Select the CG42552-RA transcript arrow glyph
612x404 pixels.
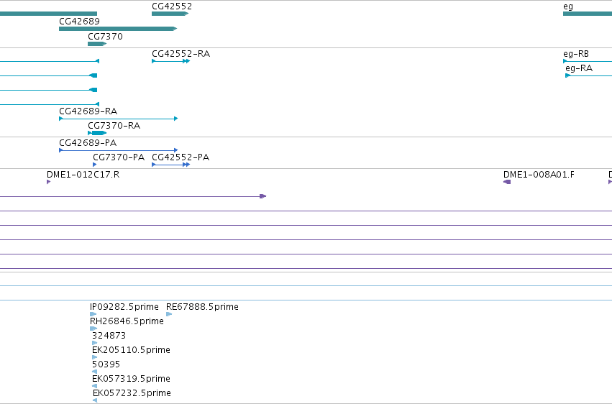(x=171, y=61)
